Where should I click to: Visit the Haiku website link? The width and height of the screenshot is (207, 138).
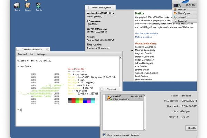(146, 33)
